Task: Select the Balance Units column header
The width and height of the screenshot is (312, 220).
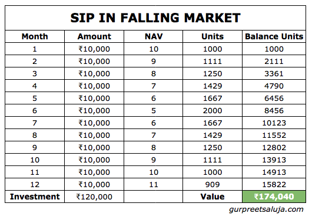Action: [274, 36]
